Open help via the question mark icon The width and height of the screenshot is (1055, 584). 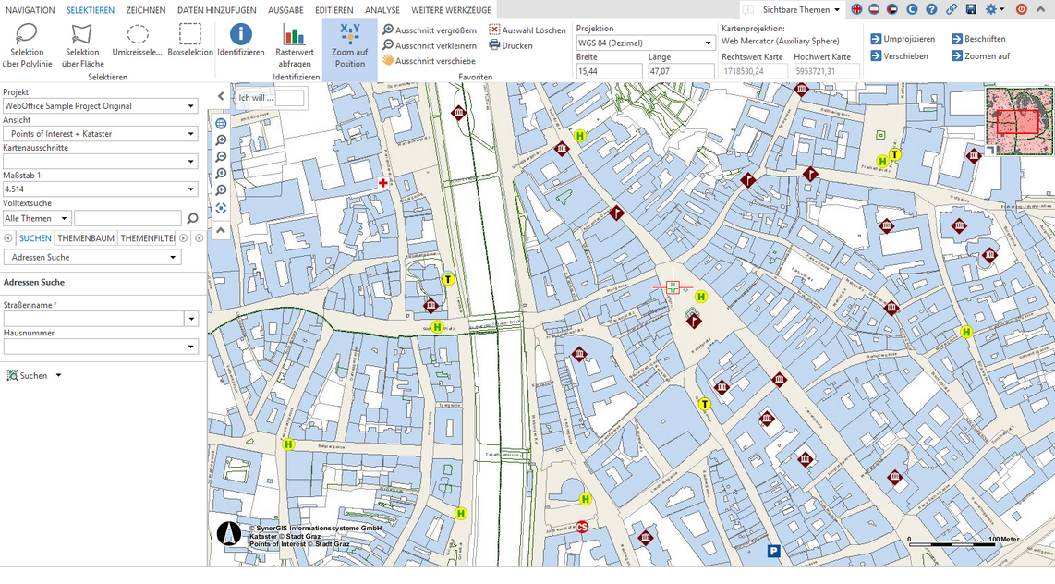[930, 8]
